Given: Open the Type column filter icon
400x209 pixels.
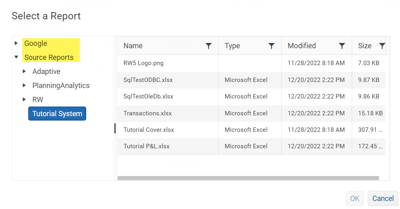Looking at the screenshot, I should 272,46.
